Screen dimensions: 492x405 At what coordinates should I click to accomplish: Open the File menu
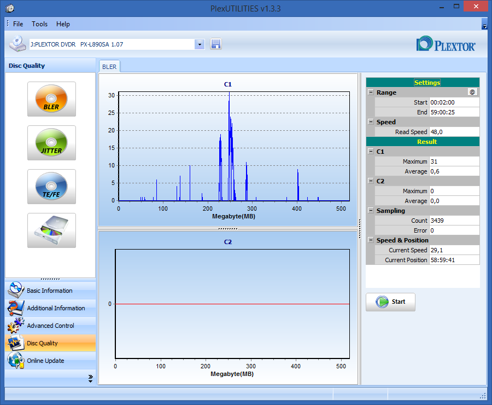pos(18,24)
